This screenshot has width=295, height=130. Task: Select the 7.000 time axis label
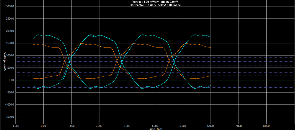(x=238, y=126)
